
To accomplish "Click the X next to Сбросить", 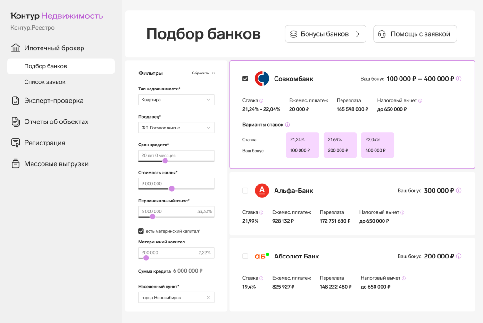I will 214,73.
